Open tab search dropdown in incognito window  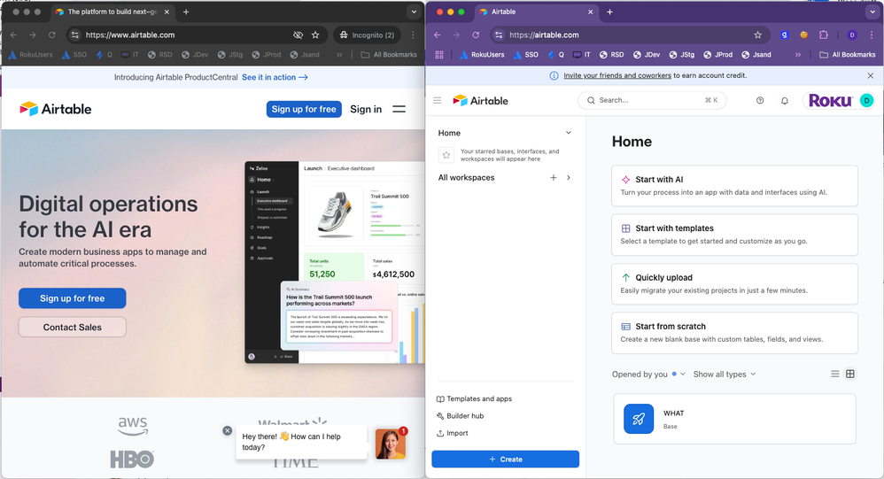414,12
